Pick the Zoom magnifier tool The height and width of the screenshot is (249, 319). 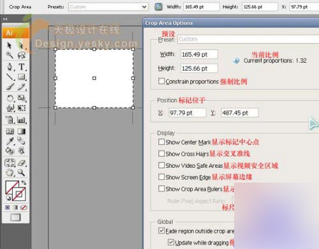click(x=21, y=172)
